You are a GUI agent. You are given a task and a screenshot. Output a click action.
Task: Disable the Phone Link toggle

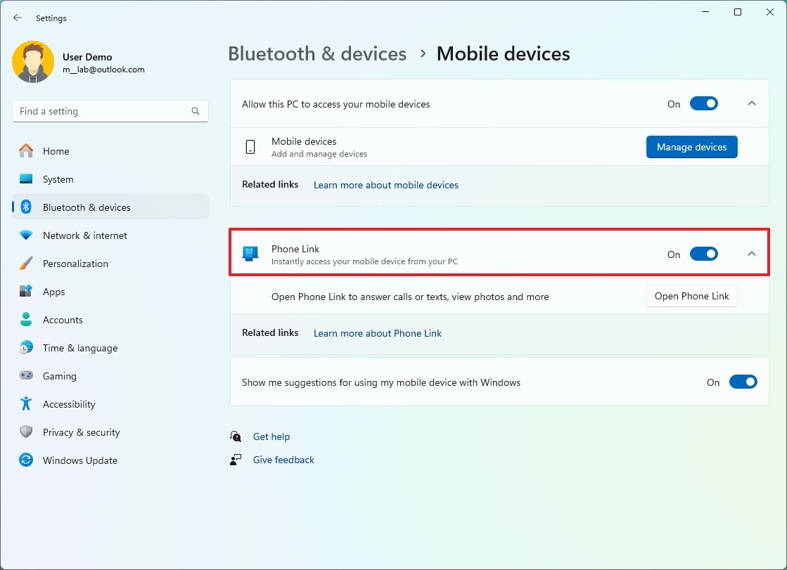(x=704, y=254)
